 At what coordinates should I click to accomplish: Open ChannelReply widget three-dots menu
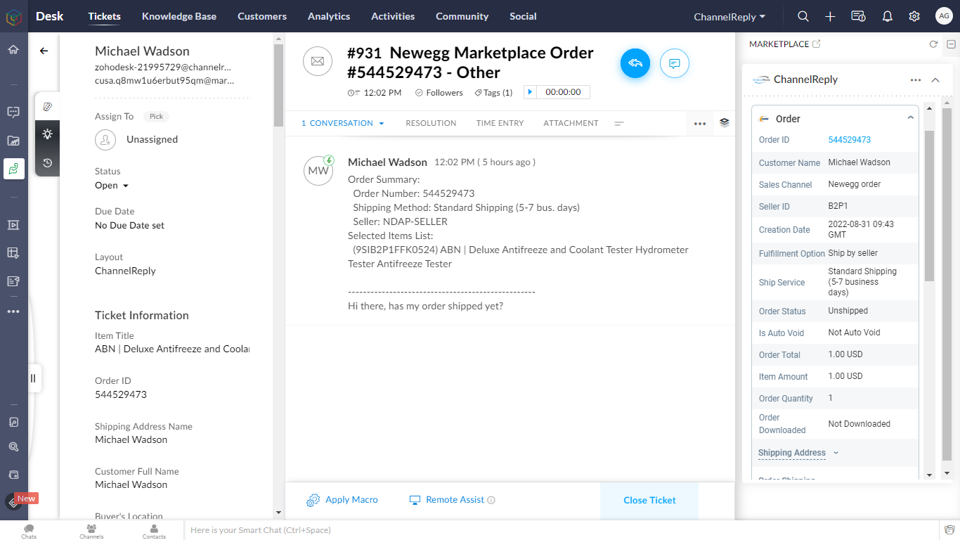click(x=915, y=80)
